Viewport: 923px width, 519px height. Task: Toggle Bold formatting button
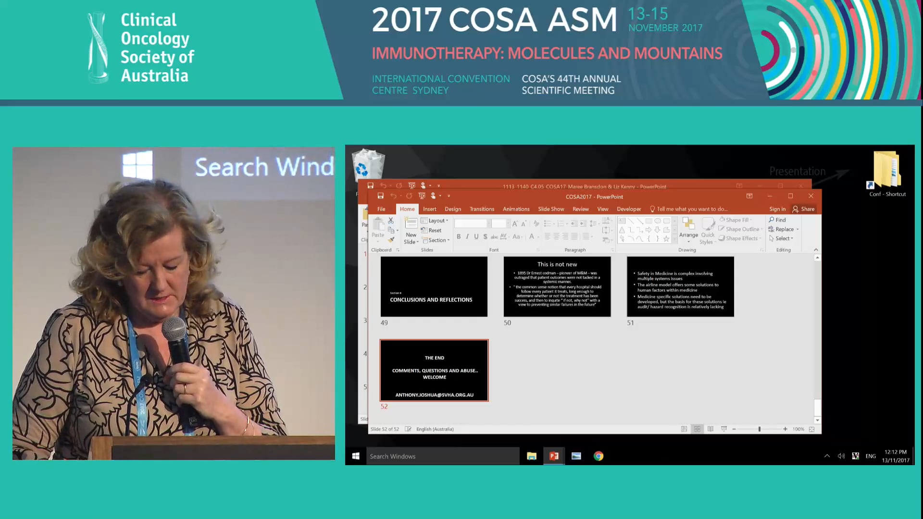click(x=459, y=236)
